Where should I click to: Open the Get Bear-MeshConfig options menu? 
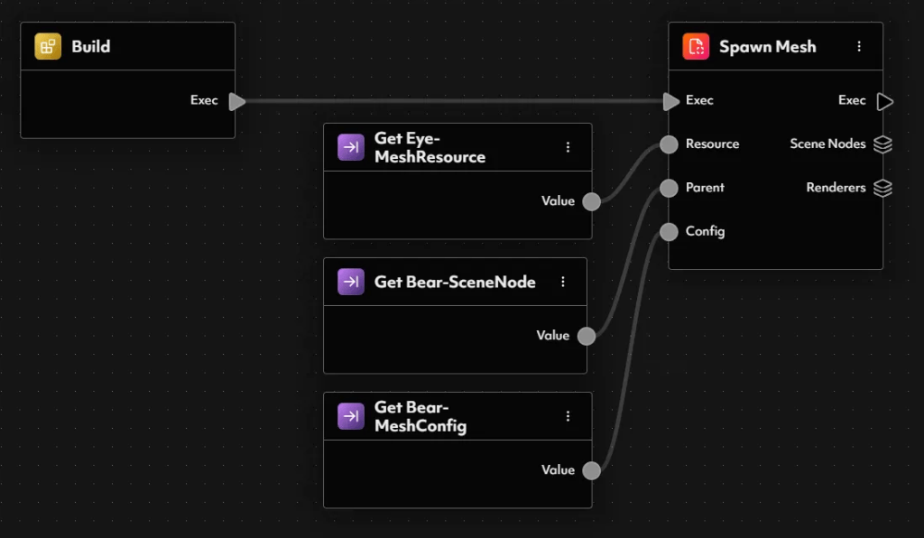[x=568, y=416]
